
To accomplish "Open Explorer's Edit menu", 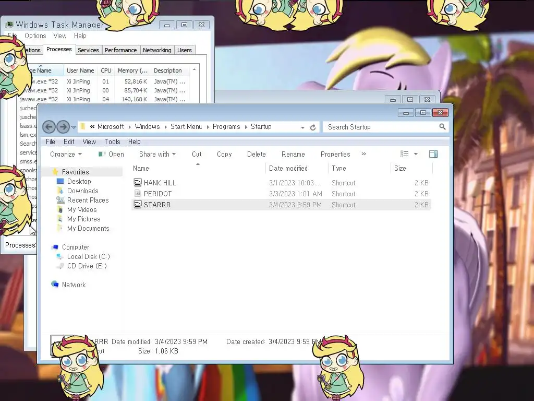I will pyautogui.click(x=69, y=141).
